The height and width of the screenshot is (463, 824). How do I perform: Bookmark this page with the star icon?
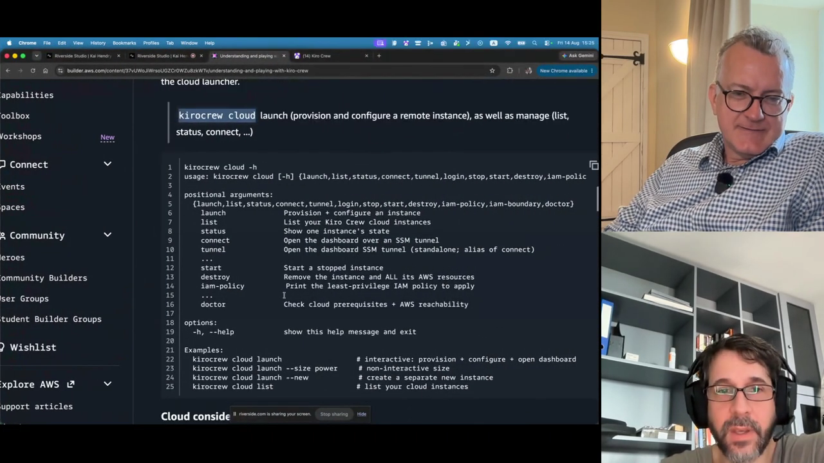[492, 71]
